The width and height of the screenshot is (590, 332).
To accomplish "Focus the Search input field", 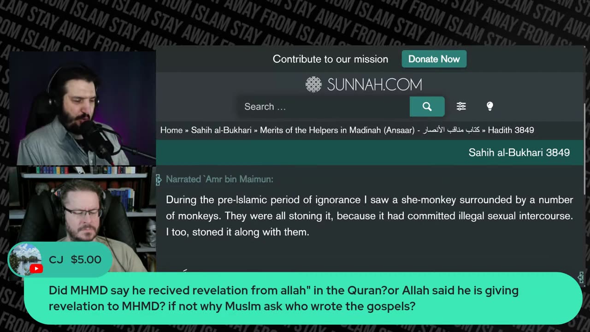I will (x=324, y=107).
